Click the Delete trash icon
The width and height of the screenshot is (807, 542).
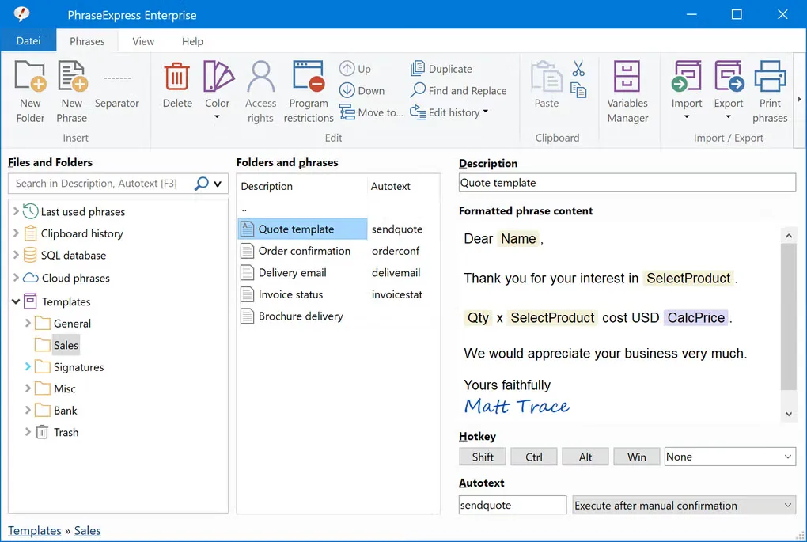click(177, 76)
